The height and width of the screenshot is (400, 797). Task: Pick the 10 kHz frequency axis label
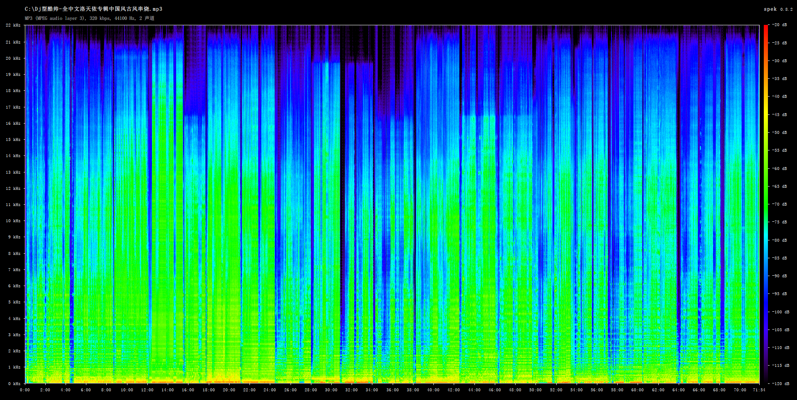13,221
